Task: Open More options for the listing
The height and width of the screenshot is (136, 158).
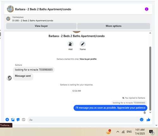Action: pyautogui.click(x=113, y=26)
